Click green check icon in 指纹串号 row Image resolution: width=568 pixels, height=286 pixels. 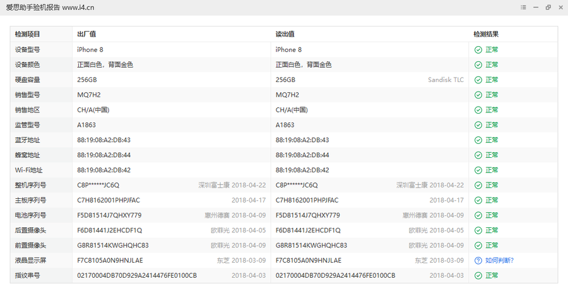pyautogui.click(x=478, y=275)
